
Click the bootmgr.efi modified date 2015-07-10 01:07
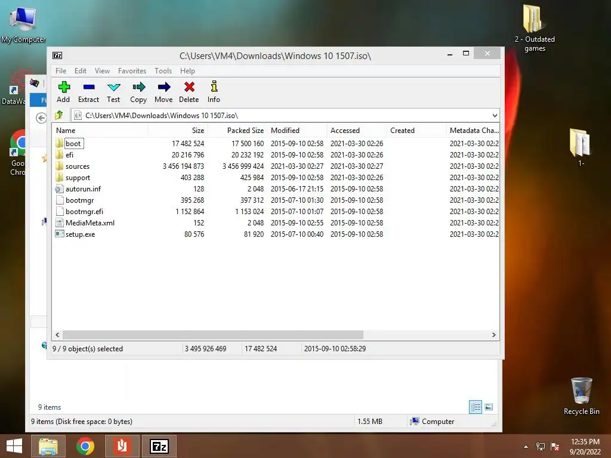point(297,212)
